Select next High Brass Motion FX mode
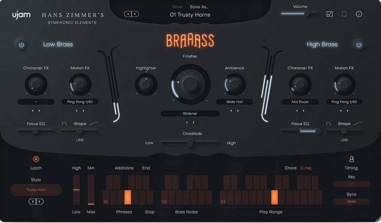 click(348, 111)
